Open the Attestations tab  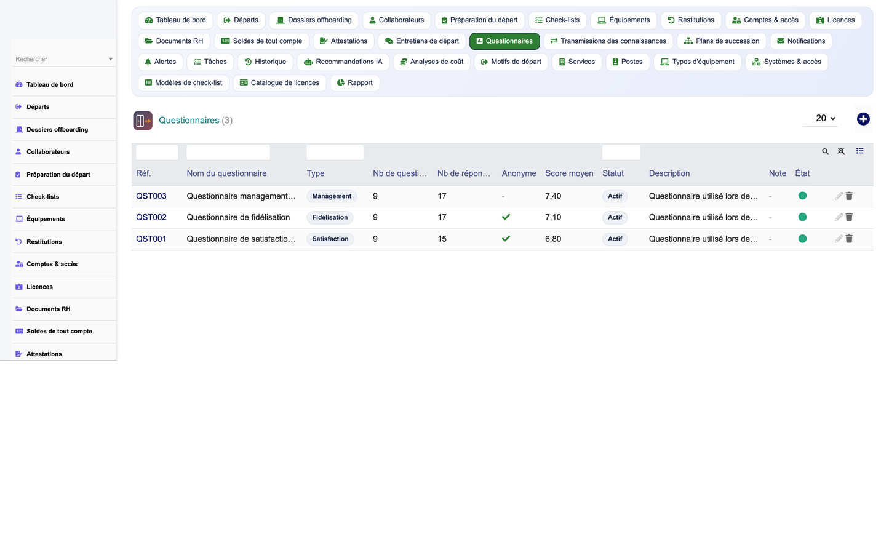[x=343, y=41]
